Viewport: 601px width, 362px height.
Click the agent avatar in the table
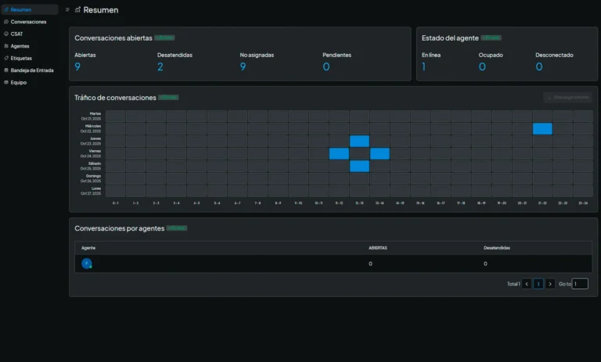coord(87,264)
